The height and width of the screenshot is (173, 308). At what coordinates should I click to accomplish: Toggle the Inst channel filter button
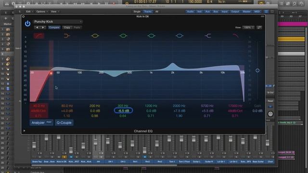(199, 12)
